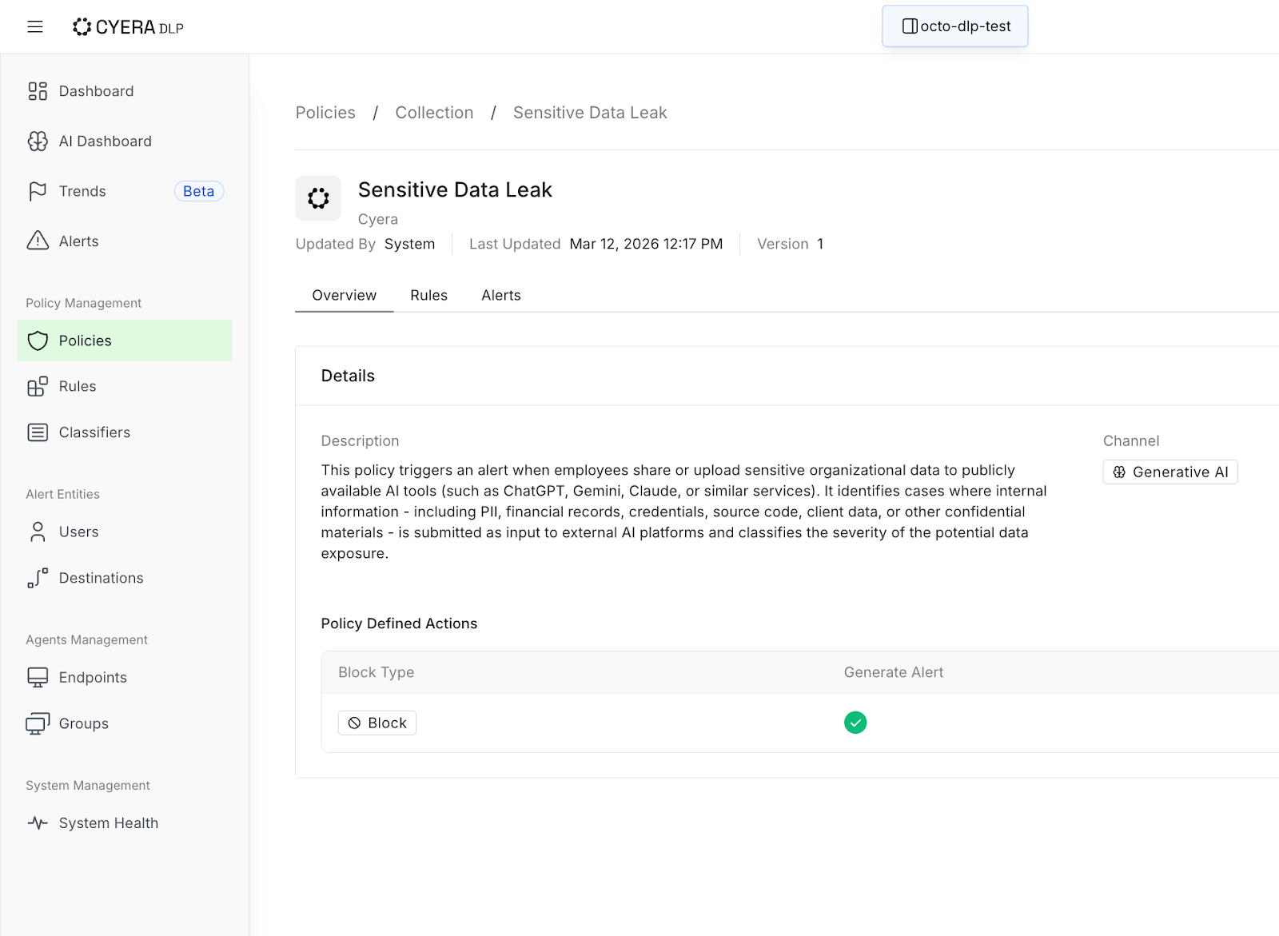Switch to the Alerts tab

(x=501, y=295)
